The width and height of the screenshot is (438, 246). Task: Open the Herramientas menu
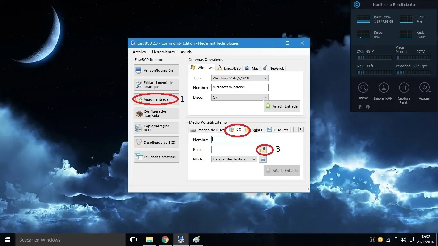point(164,52)
